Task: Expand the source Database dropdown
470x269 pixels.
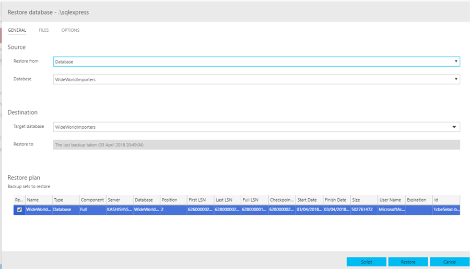Action: [256, 79]
